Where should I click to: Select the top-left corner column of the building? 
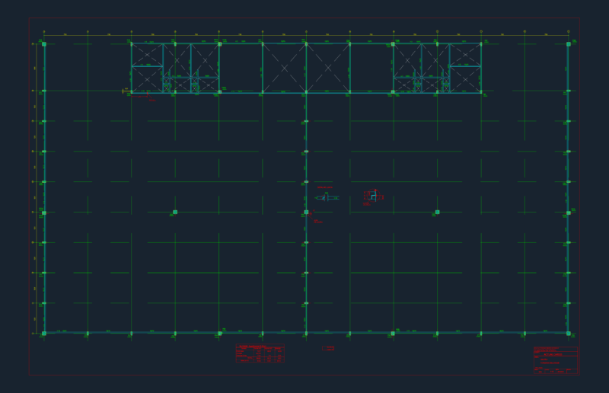click(44, 44)
